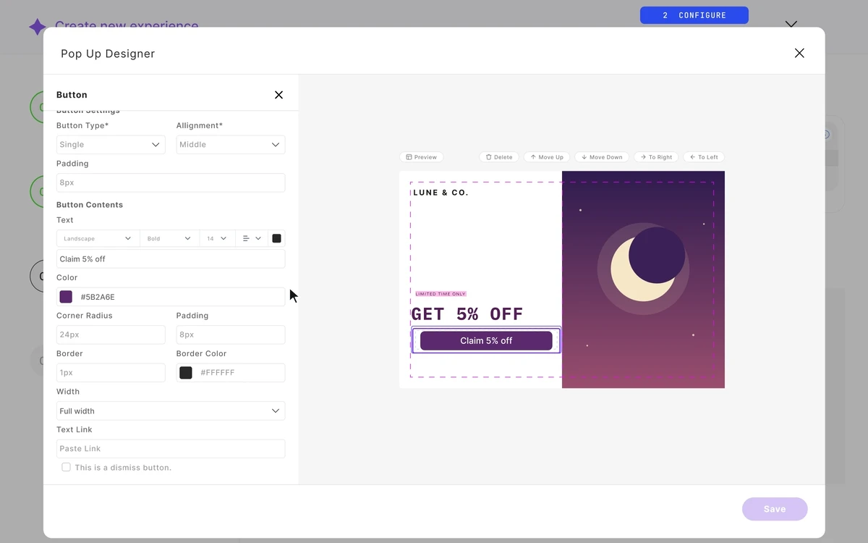Click the button contents Padding field
Viewport: 868px width, 543px height.
pyautogui.click(x=231, y=334)
